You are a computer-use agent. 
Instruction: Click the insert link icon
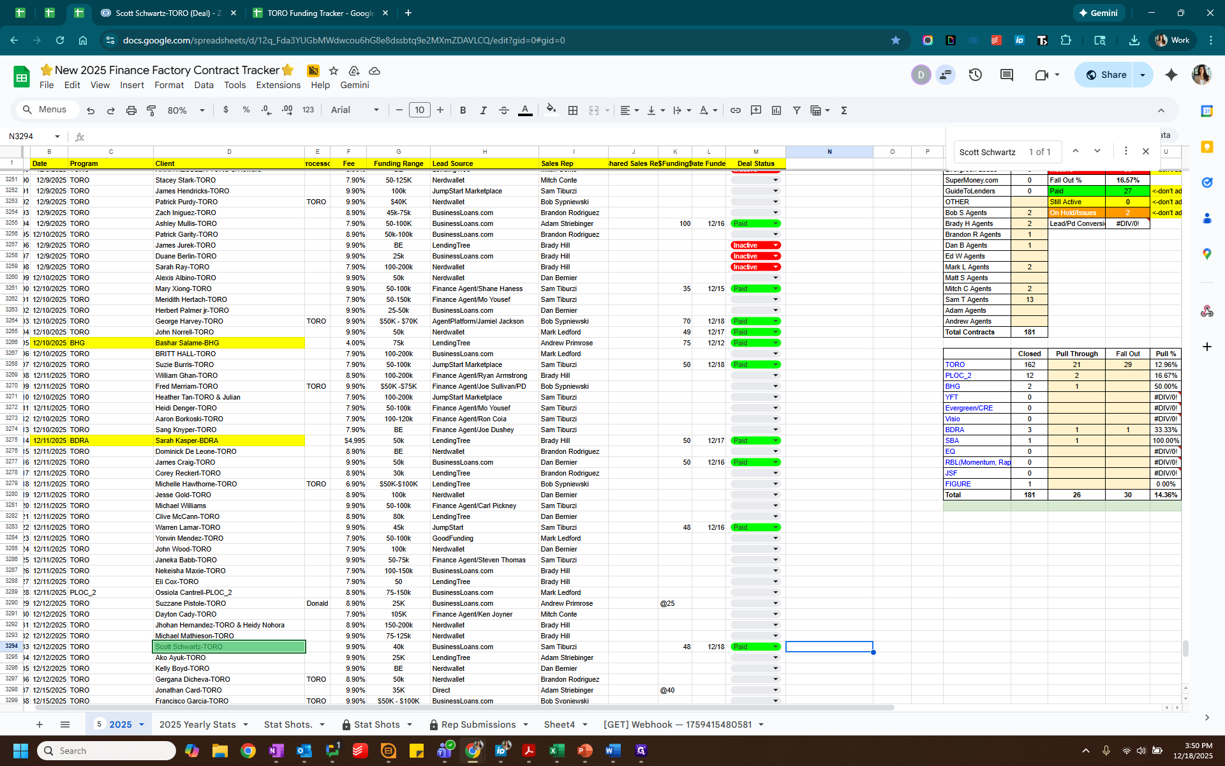(735, 110)
